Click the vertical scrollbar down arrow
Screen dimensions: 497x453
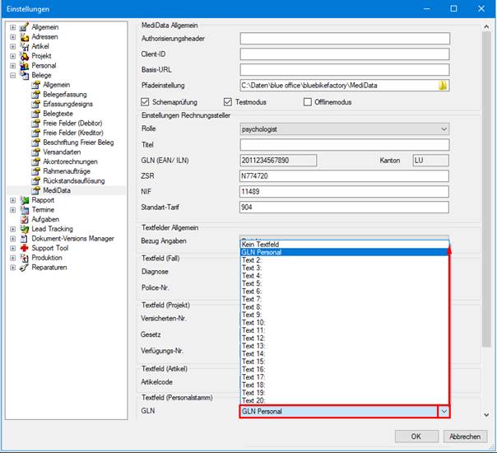pyautogui.click(x=486, y=415)
